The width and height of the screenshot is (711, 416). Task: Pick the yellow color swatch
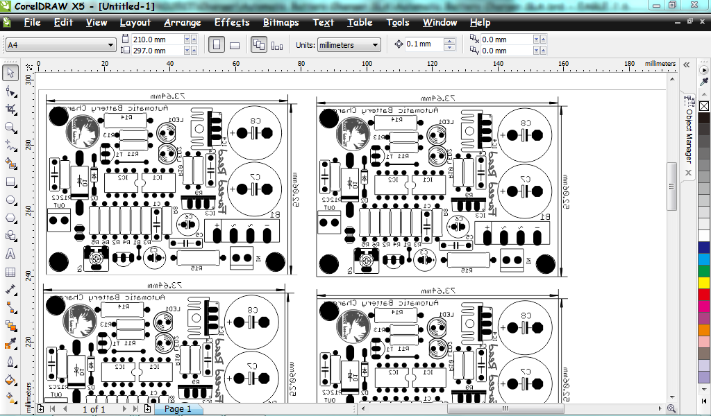[x=704, y=283]
